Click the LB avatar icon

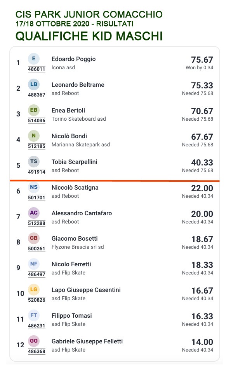34,84
